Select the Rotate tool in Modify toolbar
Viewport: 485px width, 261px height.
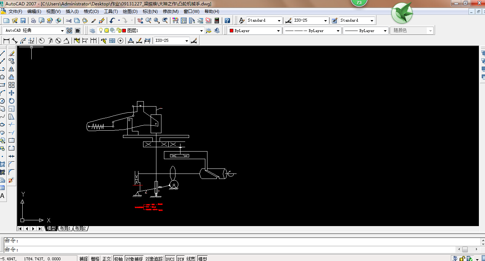click(x=12, y=101)
